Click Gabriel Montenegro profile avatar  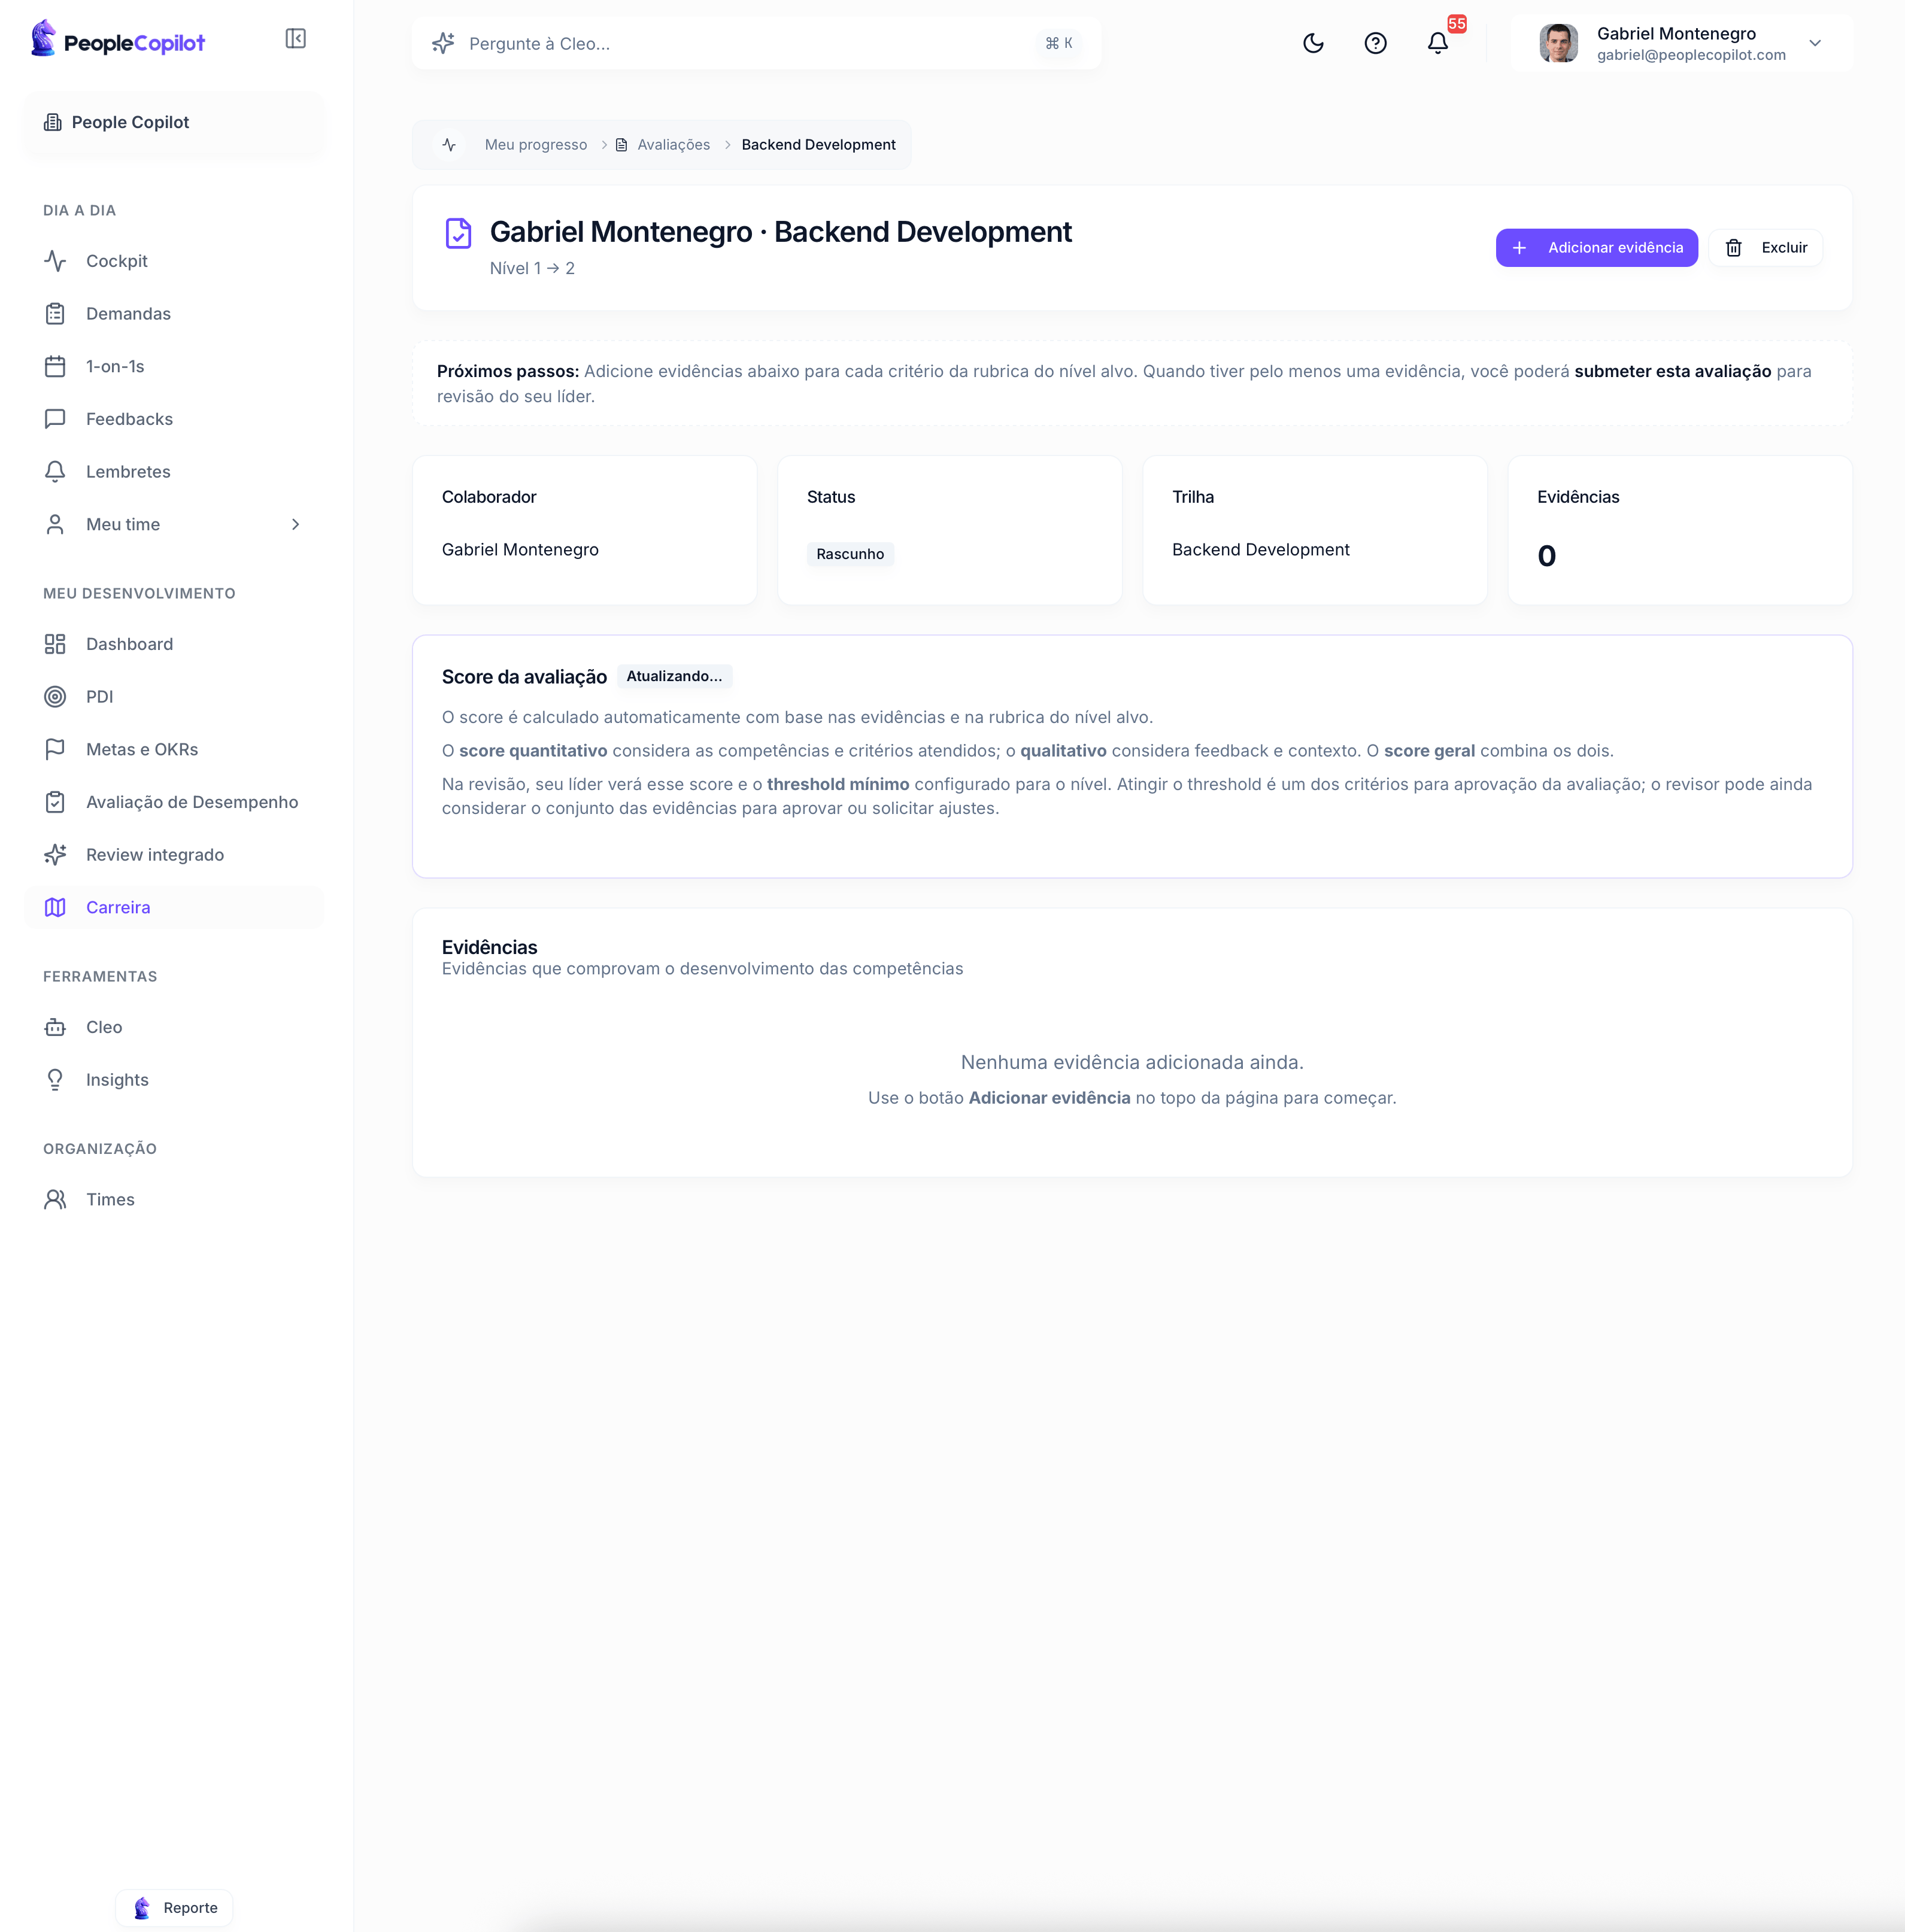(1558, 43)
